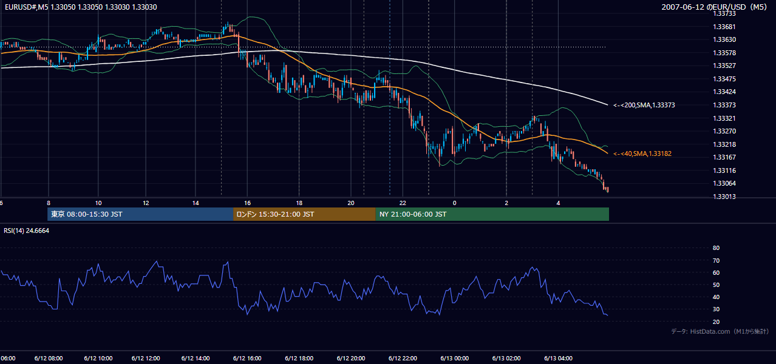This screenshot has height=364, width=776.
Task: Click price axis value 1.33527
Action: point(725,66)
